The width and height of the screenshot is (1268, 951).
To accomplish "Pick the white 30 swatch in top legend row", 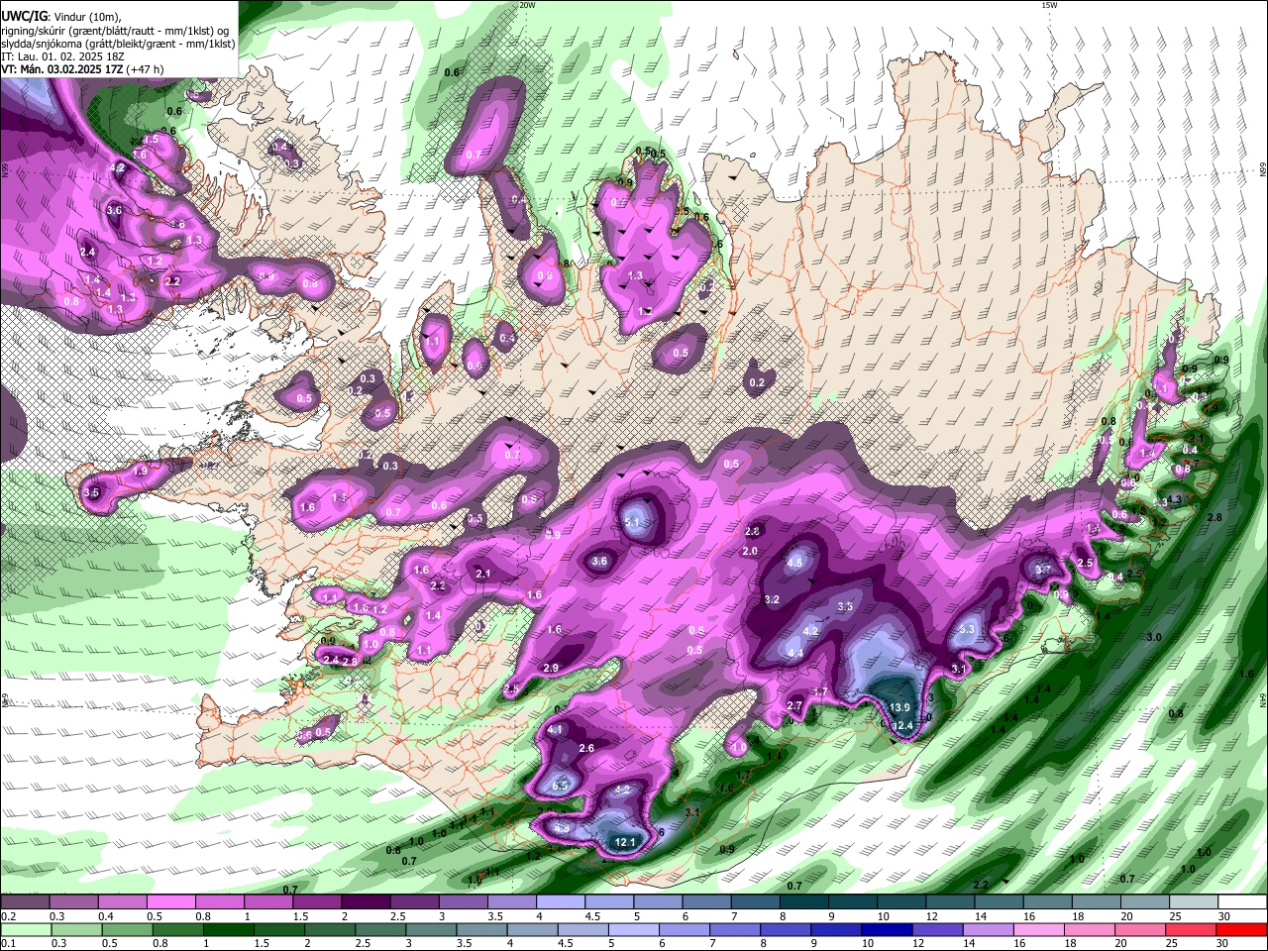I will [x=1242, y=902].
